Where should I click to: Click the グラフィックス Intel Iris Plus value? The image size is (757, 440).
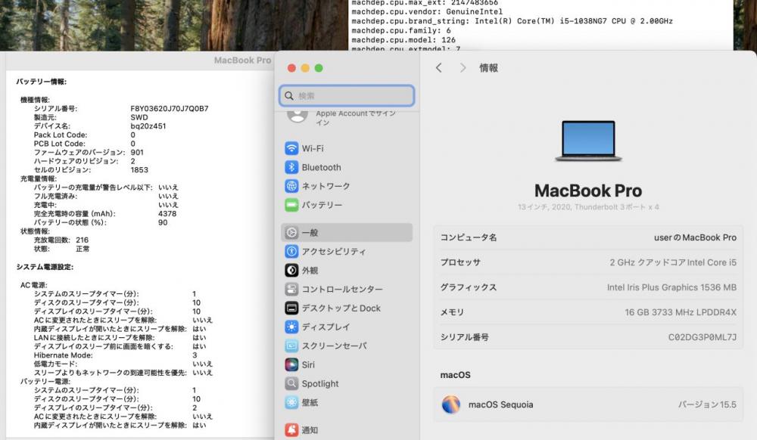coord(671,287)
